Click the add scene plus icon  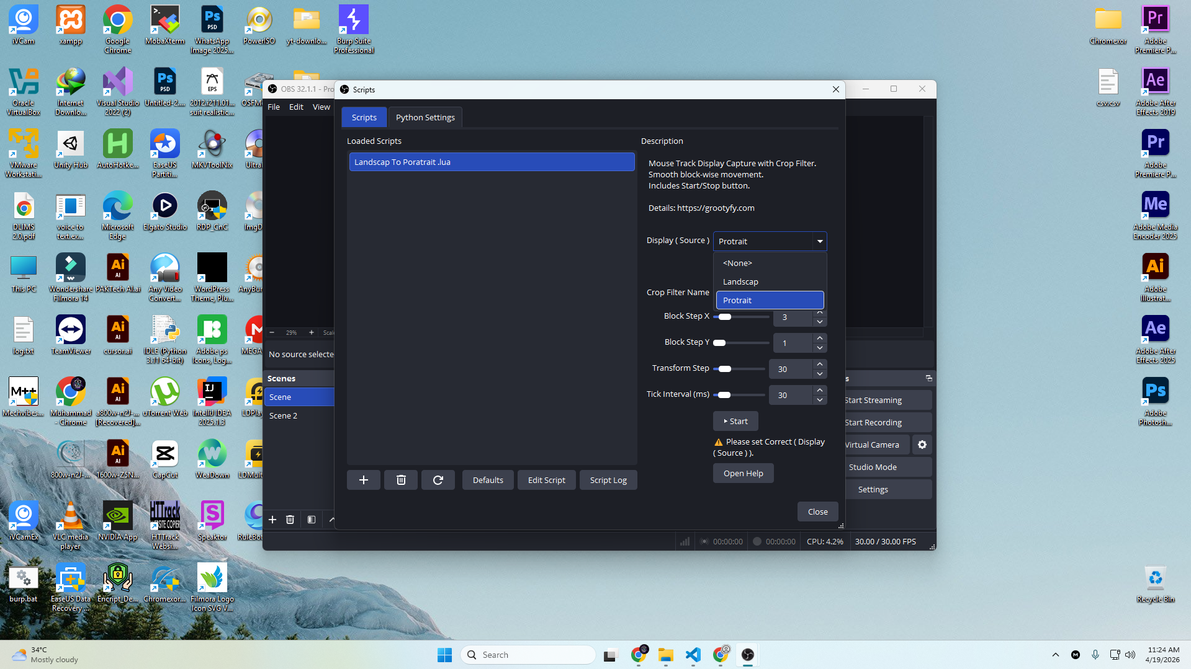coord(272,520)
